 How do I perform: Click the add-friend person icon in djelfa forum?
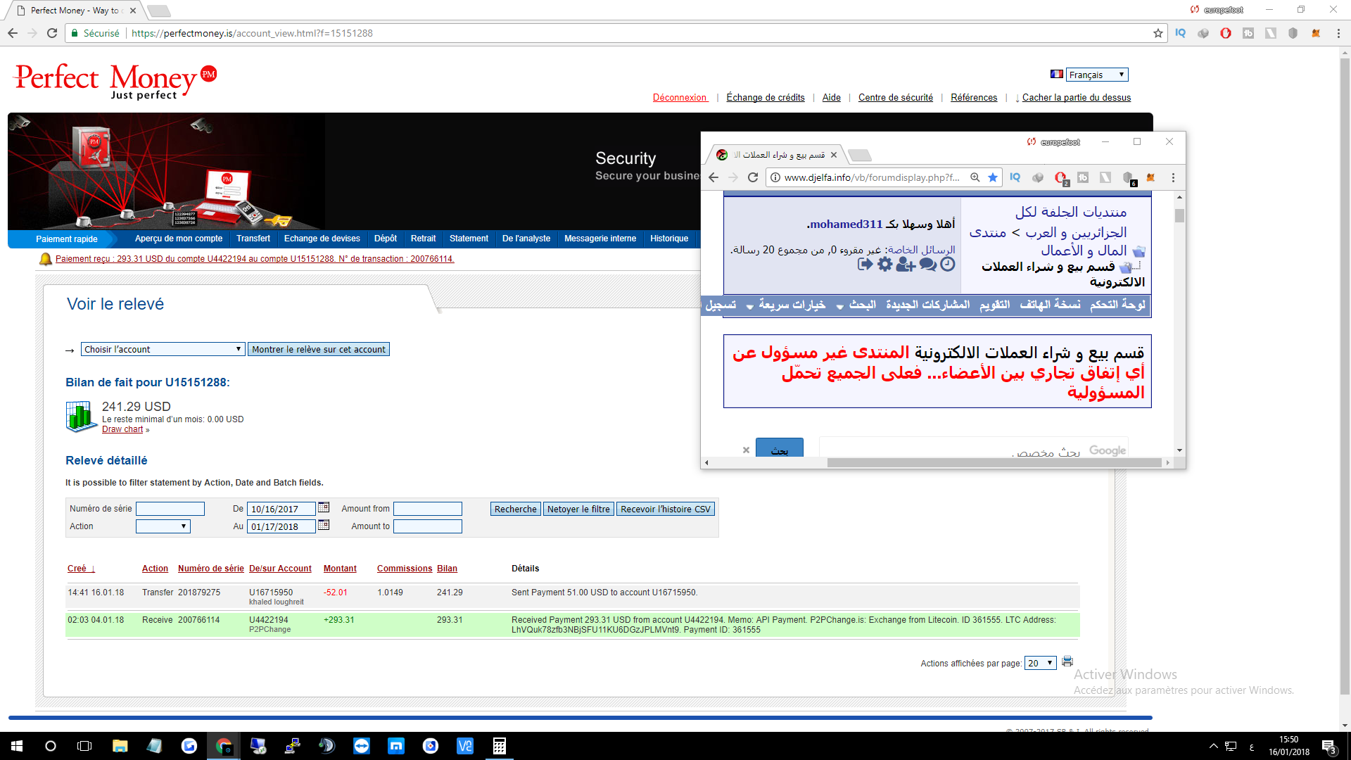pyautogui.click(x=906, y=265)
